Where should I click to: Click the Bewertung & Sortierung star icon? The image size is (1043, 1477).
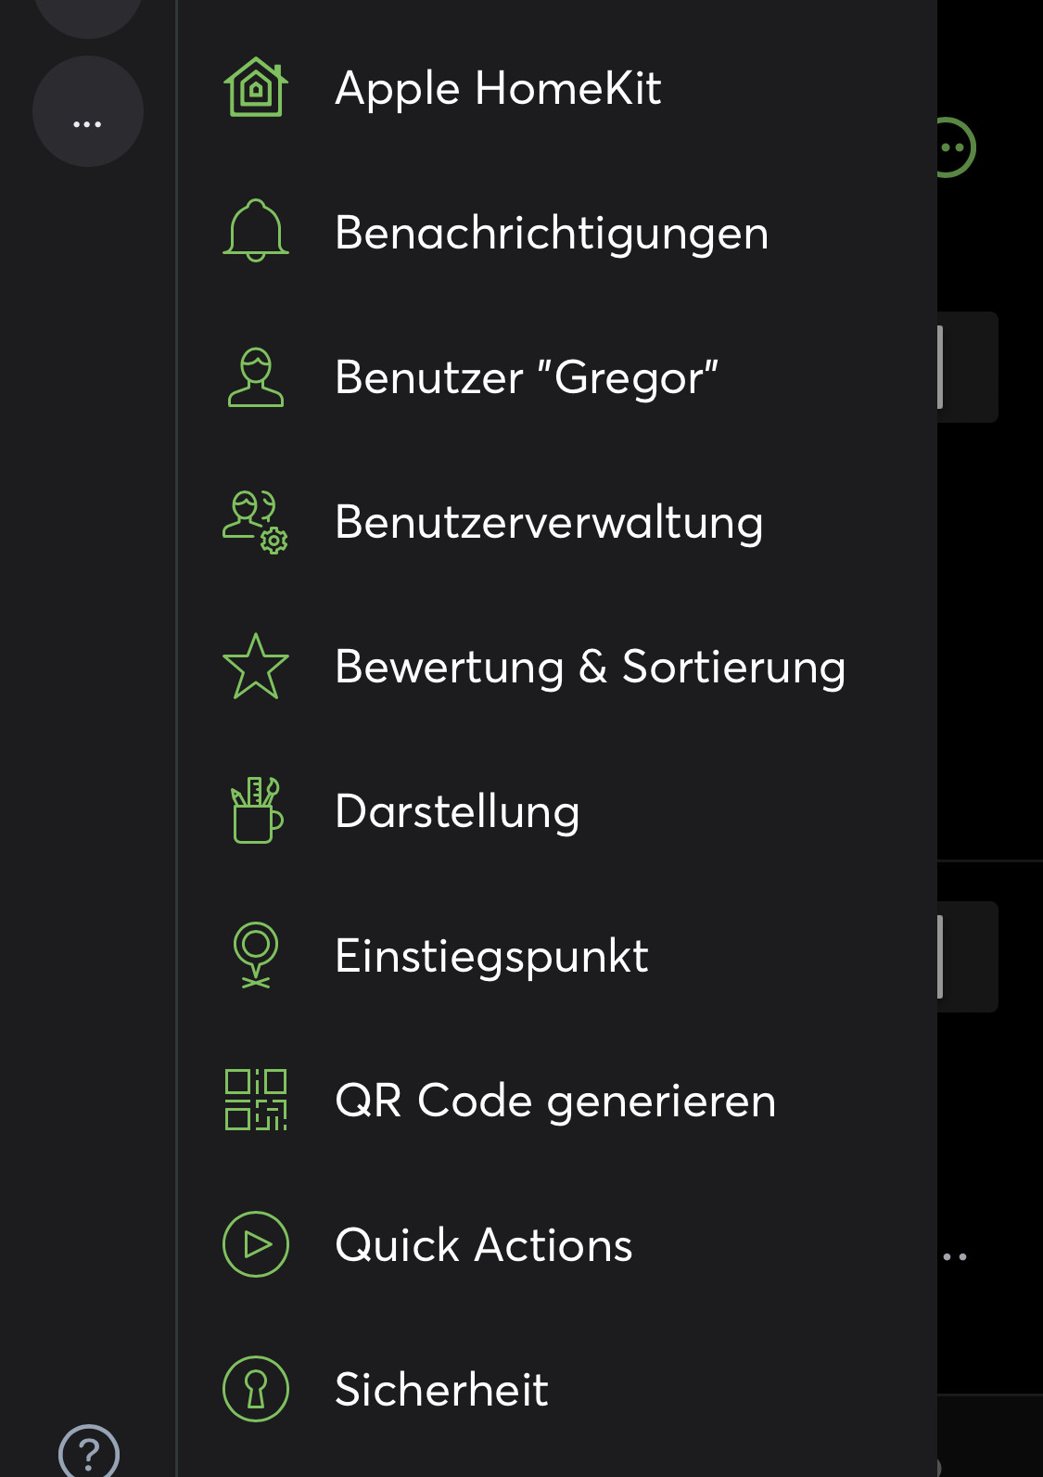pyautogui.click(x=255, y=667)
